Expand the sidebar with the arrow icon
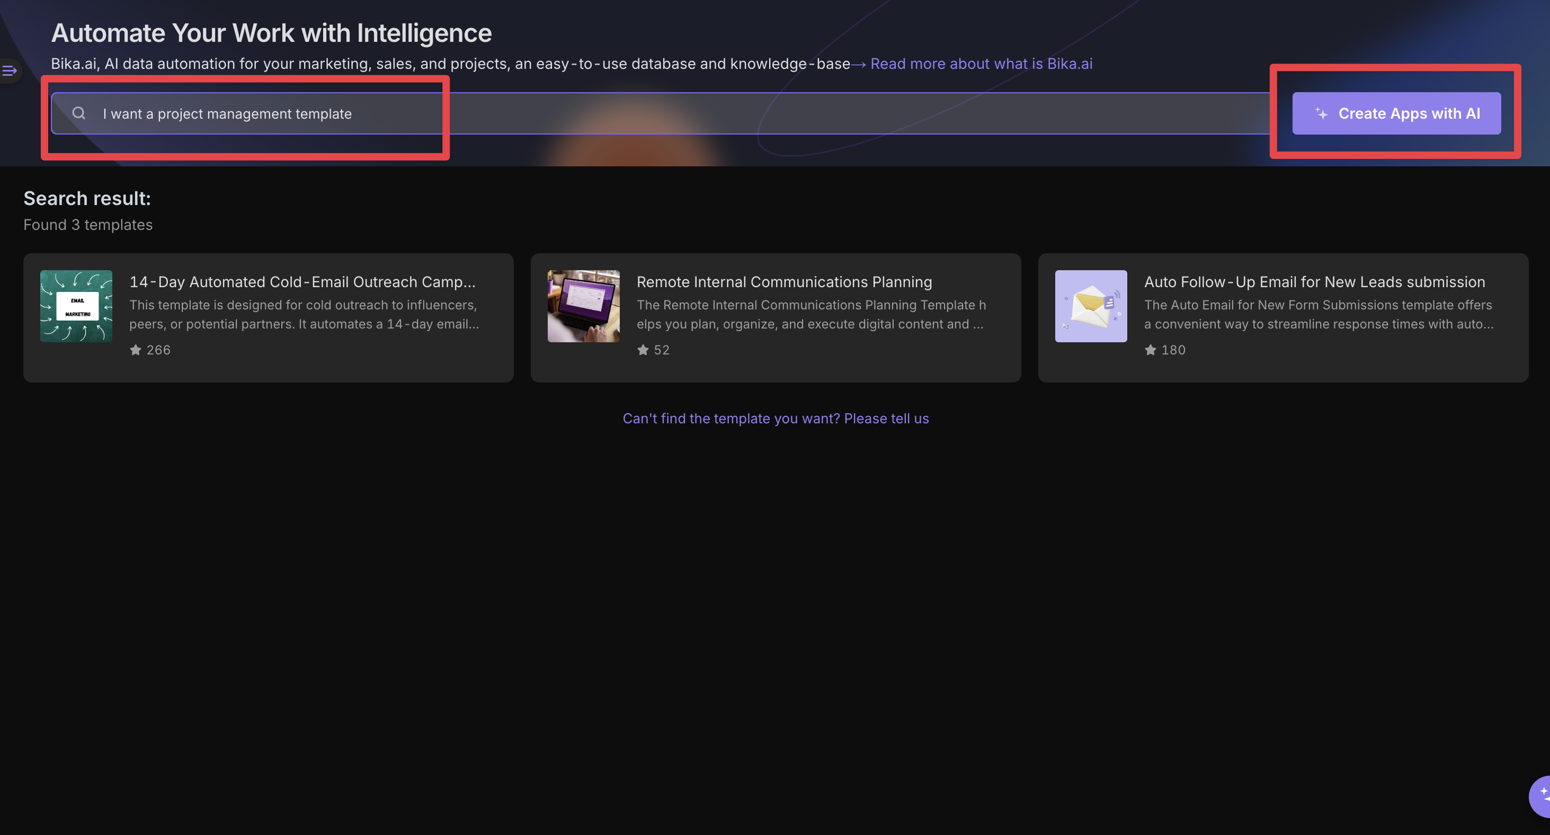Screen dimensions: 1550x835 point(10,71)
